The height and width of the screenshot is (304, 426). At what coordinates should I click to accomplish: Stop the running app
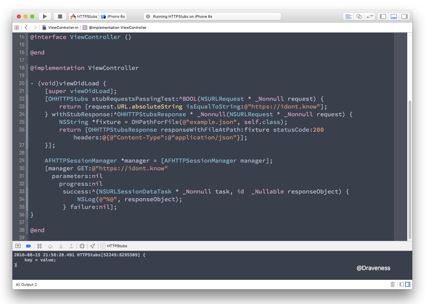coord(59,16)
